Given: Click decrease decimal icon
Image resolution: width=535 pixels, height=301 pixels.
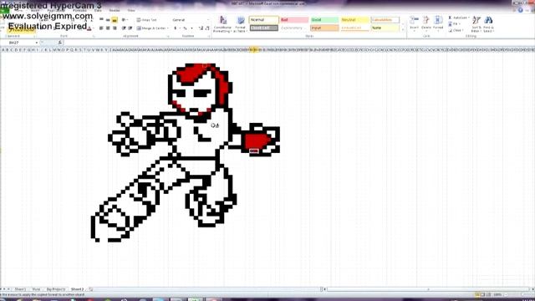Looking at the screenshot, I should click(x=207, y=28).
